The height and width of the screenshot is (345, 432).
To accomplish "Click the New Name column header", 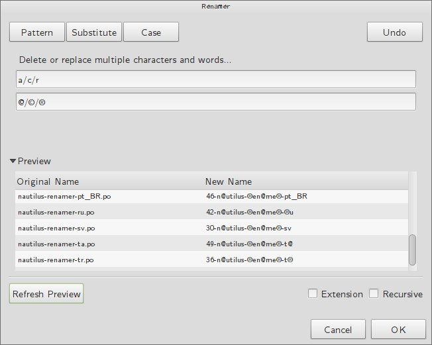I will pos(306,181).
